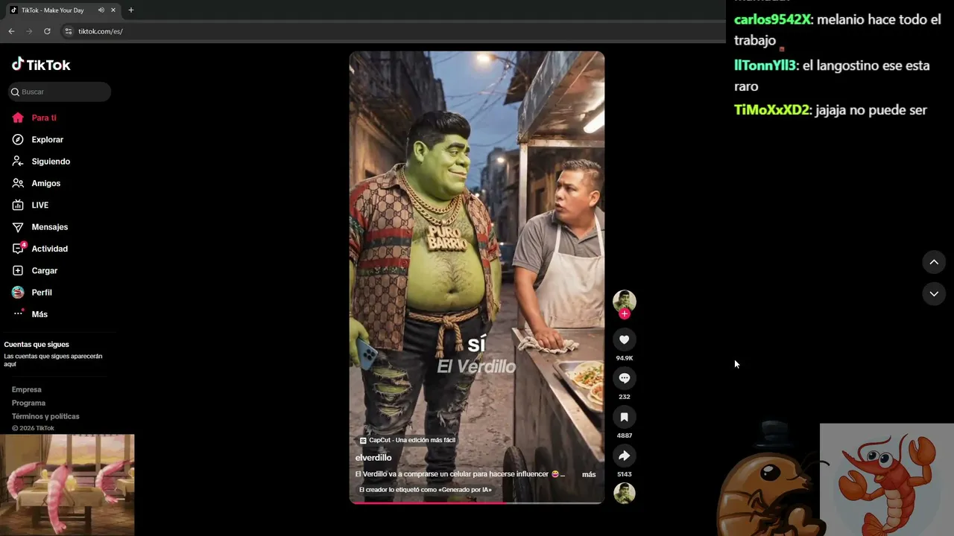
Task: Follow the creator with the red plus
Action: pos(625,314)
